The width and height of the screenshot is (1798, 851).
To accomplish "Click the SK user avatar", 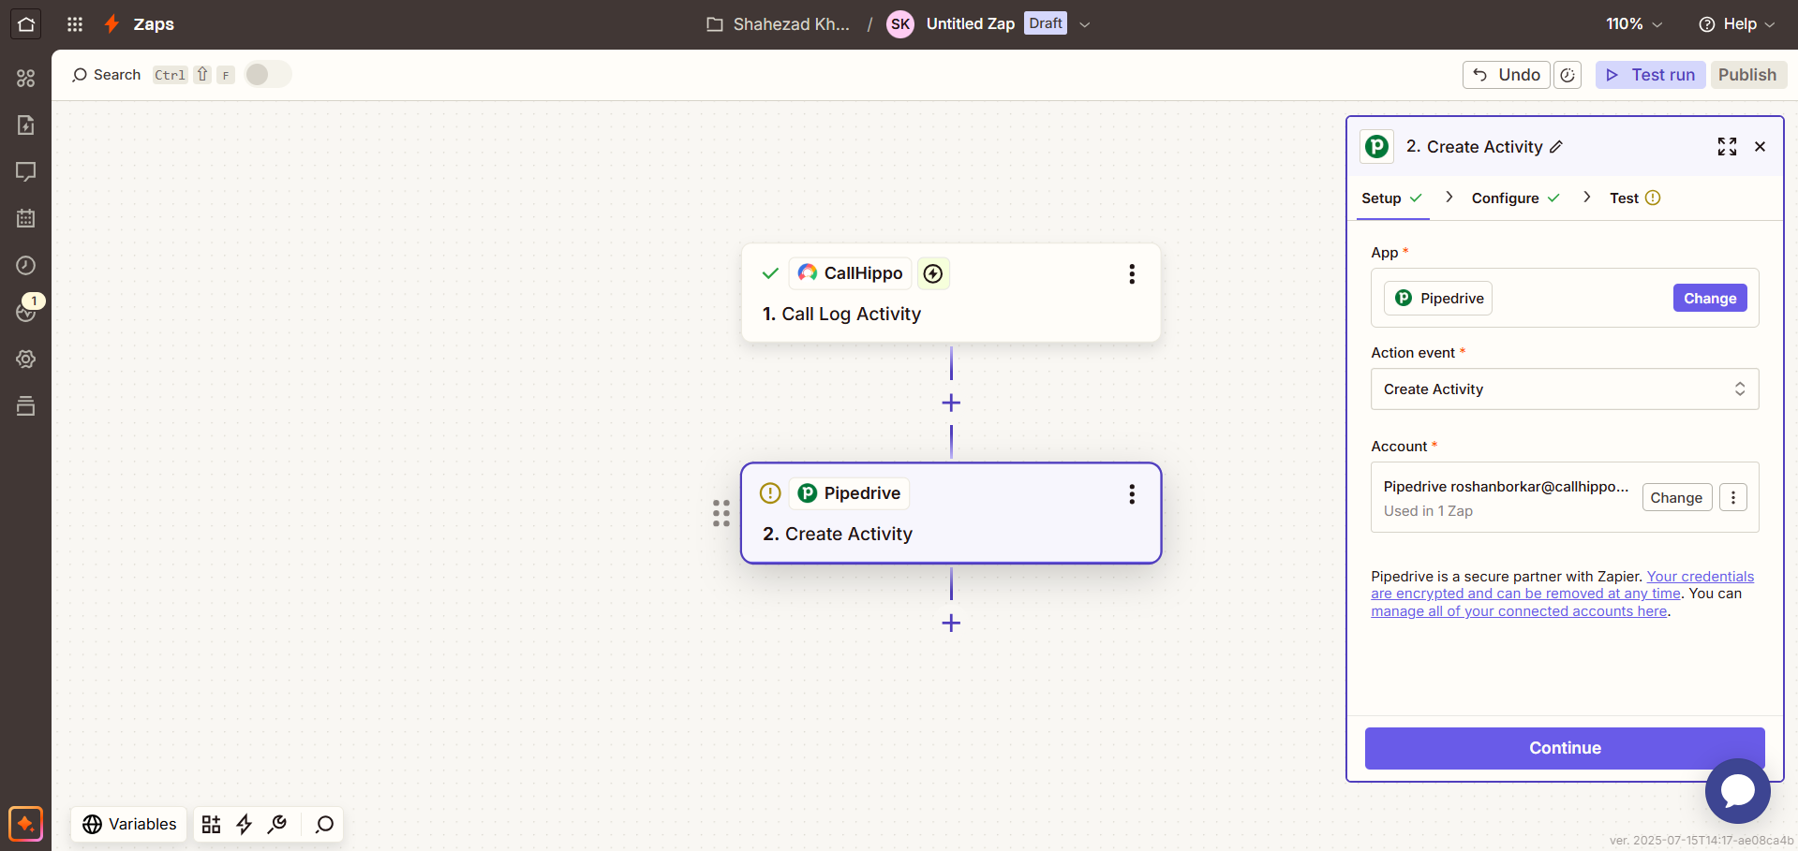I will [900, 24].
